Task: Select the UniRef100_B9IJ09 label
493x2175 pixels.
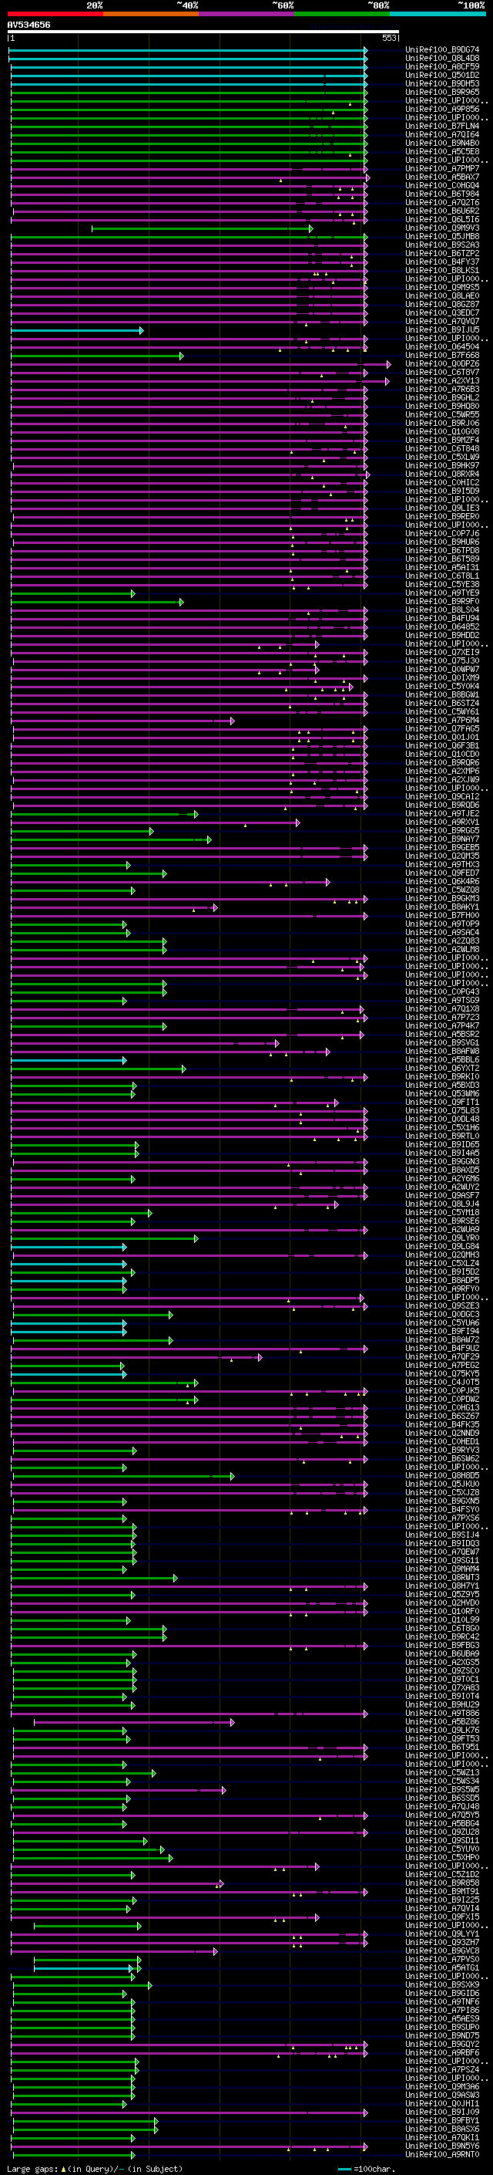Action: (442, 2113)
